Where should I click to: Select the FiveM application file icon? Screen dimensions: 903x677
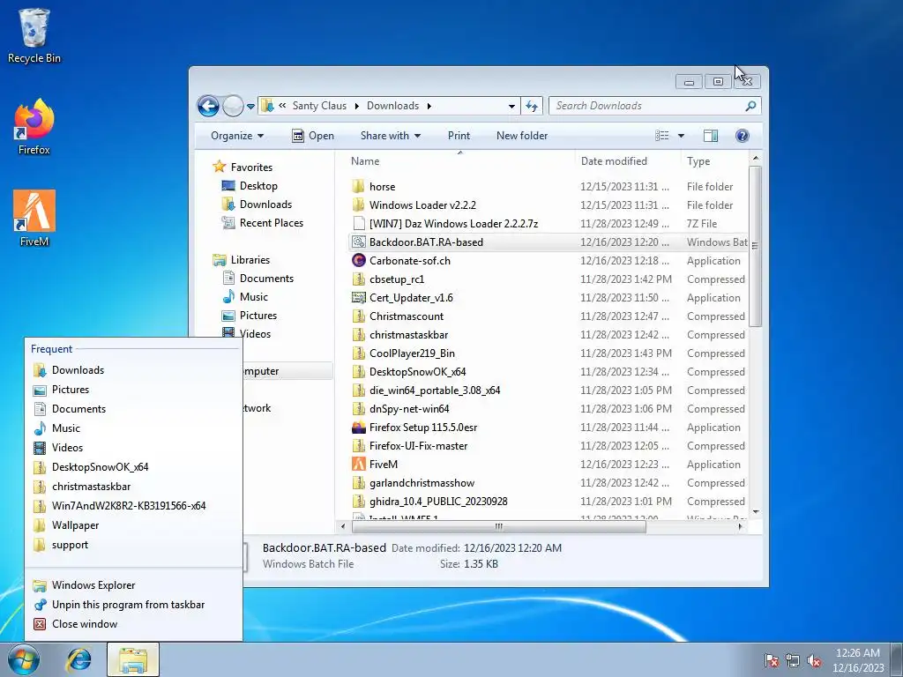(x=358, y=464)
